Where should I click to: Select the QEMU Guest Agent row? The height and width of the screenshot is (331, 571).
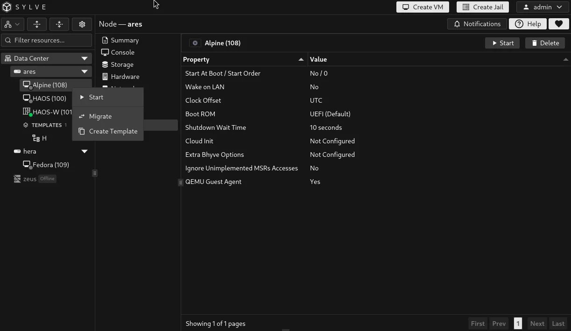pyautogui.click(x=376, y=182)
